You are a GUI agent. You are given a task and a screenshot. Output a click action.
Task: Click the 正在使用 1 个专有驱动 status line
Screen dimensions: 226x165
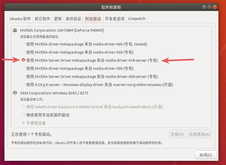pos(31,134)
